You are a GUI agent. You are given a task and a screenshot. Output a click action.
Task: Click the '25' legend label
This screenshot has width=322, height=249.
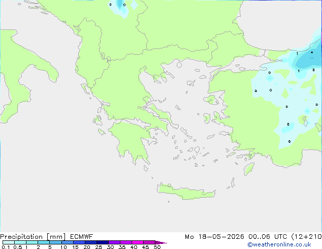point(99,247)
